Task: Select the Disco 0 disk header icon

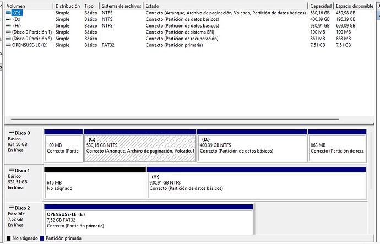Action: pos(10,133)
